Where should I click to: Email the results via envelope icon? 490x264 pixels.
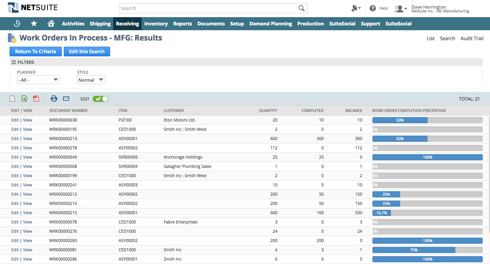(x=66, y=99)
